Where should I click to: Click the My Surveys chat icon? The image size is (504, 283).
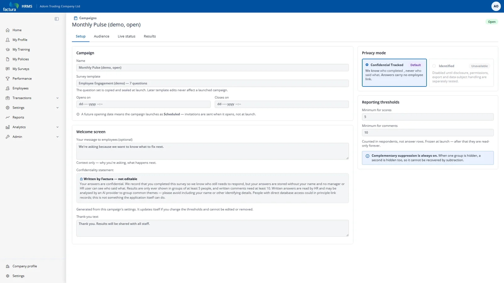pyautogui.click(x=8, y=69)
